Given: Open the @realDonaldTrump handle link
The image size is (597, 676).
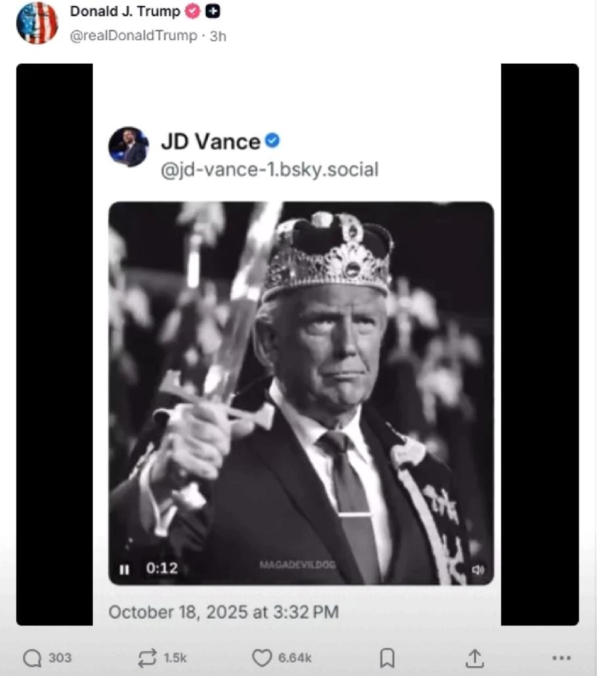Looking at the screenshot, I should point(133,36).
